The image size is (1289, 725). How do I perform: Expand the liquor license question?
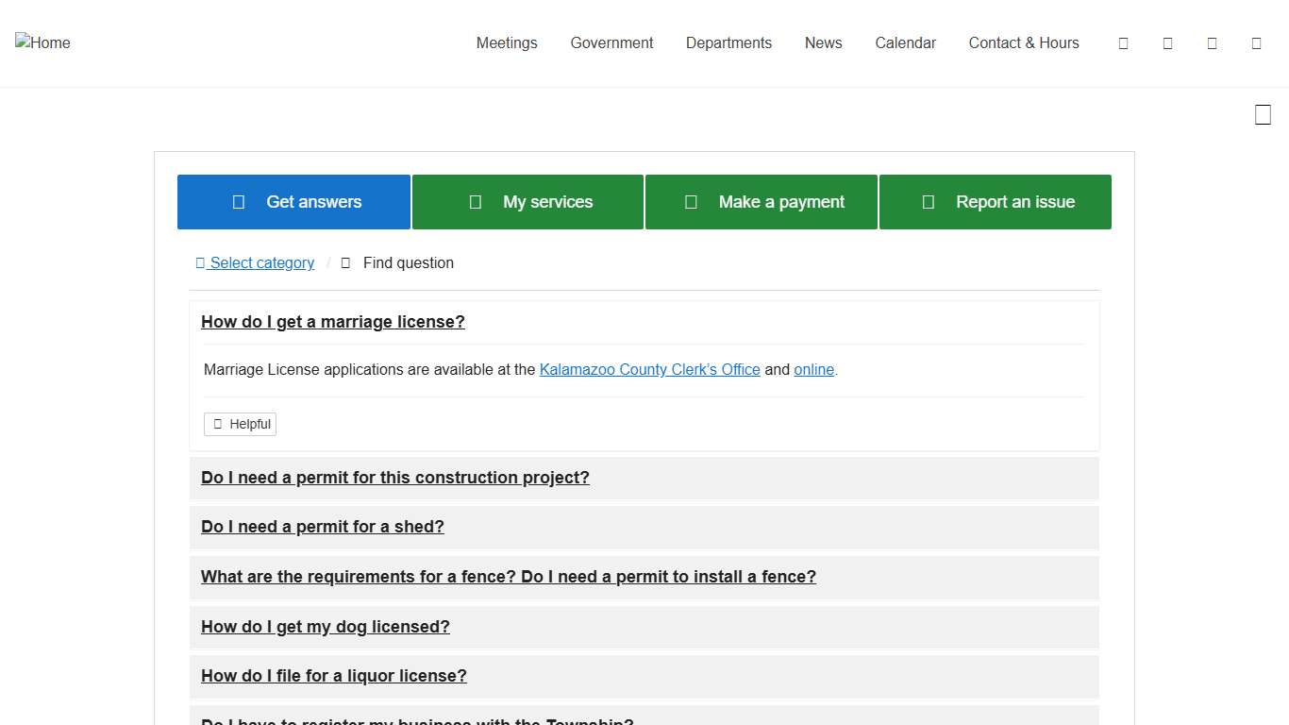[334, 676]
